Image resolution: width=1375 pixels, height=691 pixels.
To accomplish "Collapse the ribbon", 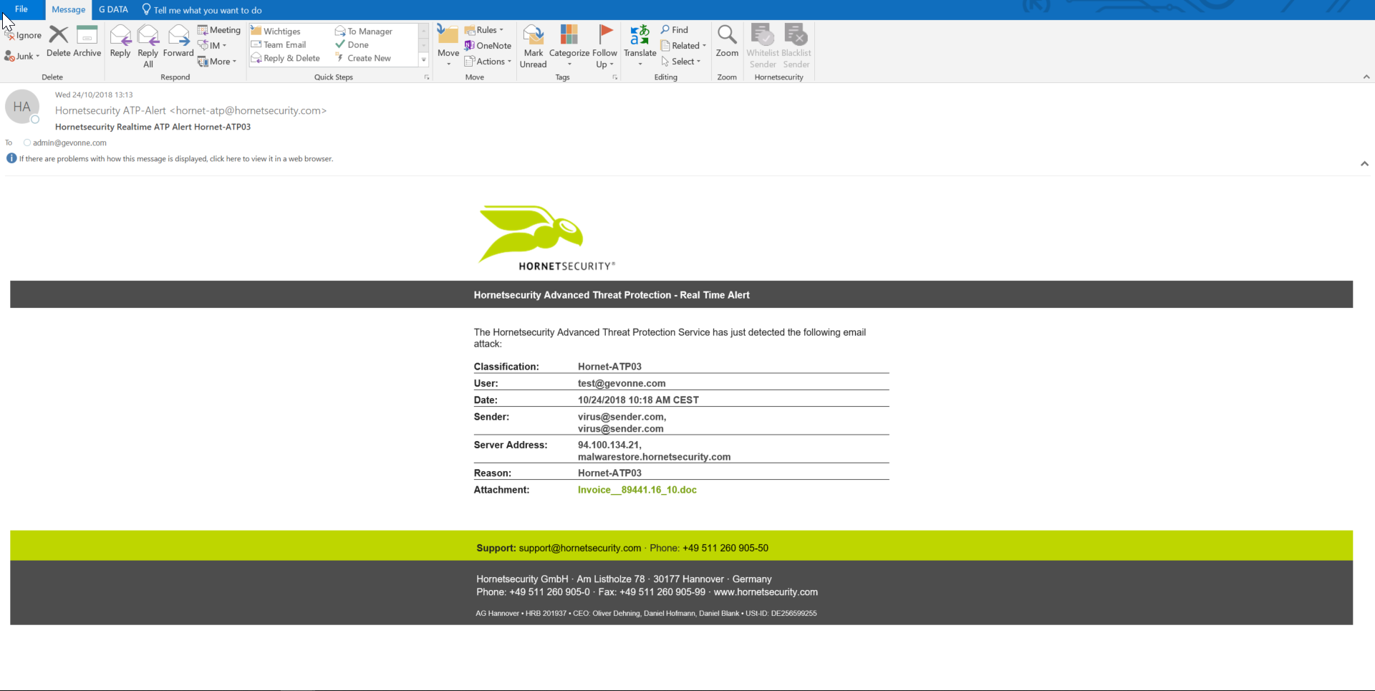I will [x=1366, y=77].
